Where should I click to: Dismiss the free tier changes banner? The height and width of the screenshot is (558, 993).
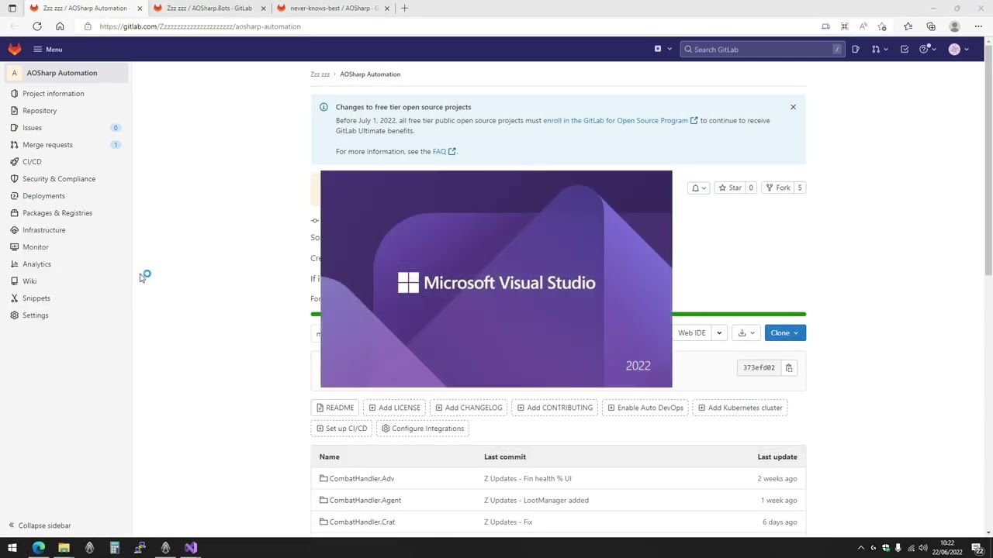pyautogui.click(x=793, y=107)
